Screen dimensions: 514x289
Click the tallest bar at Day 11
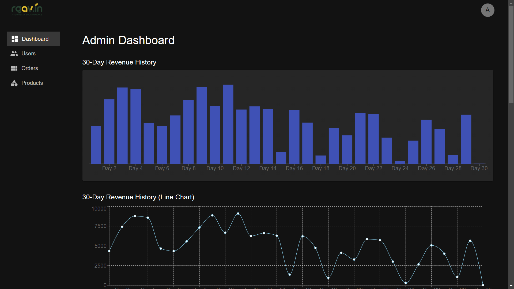coord(228,124)
